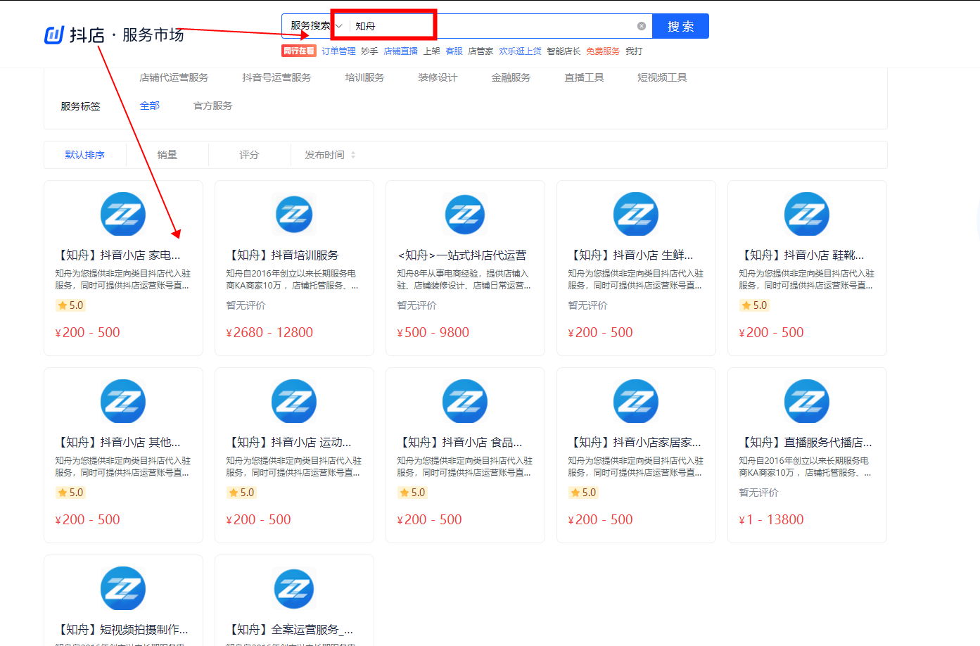Open the 抖音小店 家电 service logo
This screenshot has width=980, height=646.
[x=123, y=214]
